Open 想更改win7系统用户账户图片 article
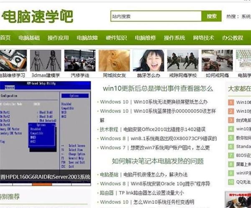Image resolution: width=251 pixels, height=208 pixels. (x=170, y=148)
